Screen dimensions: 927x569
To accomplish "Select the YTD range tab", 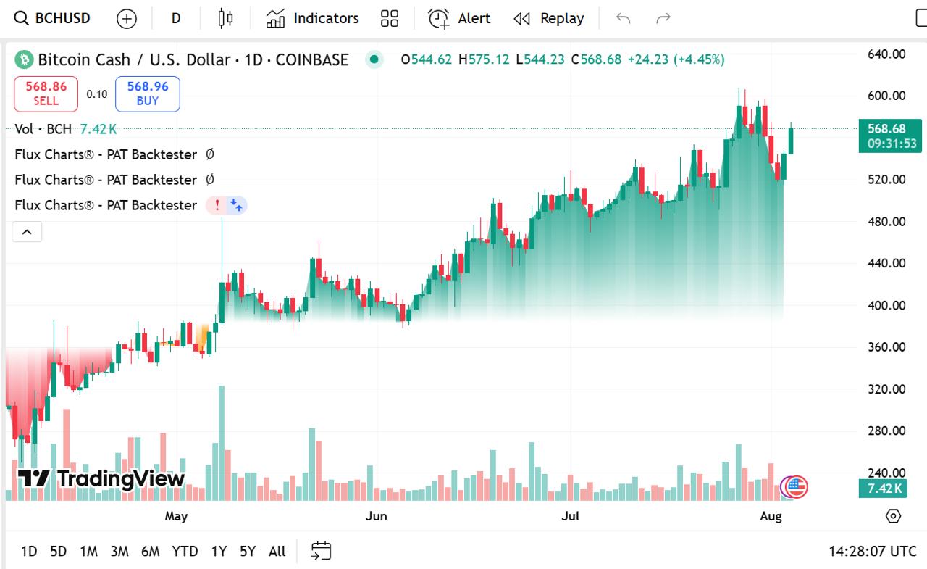I will (185, 551).
